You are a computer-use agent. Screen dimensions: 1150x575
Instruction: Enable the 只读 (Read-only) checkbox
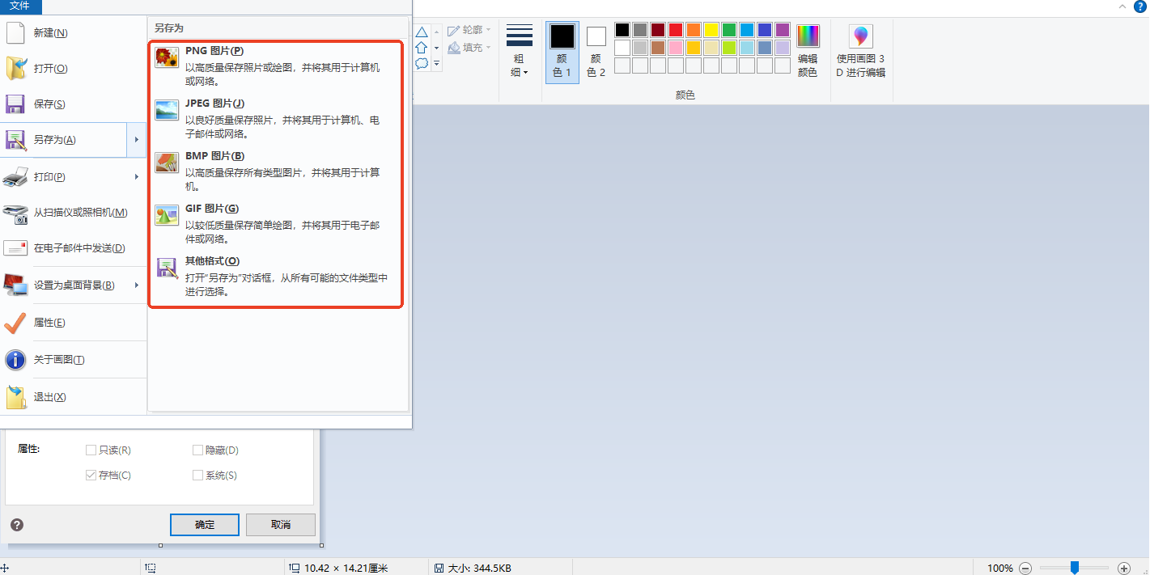91,450
